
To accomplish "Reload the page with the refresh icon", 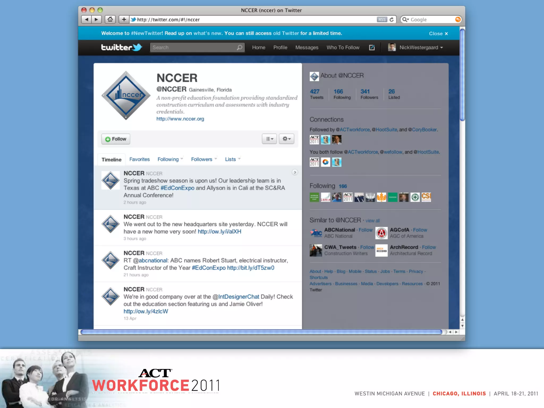I will pyautogui.click(x=392, y=19).
